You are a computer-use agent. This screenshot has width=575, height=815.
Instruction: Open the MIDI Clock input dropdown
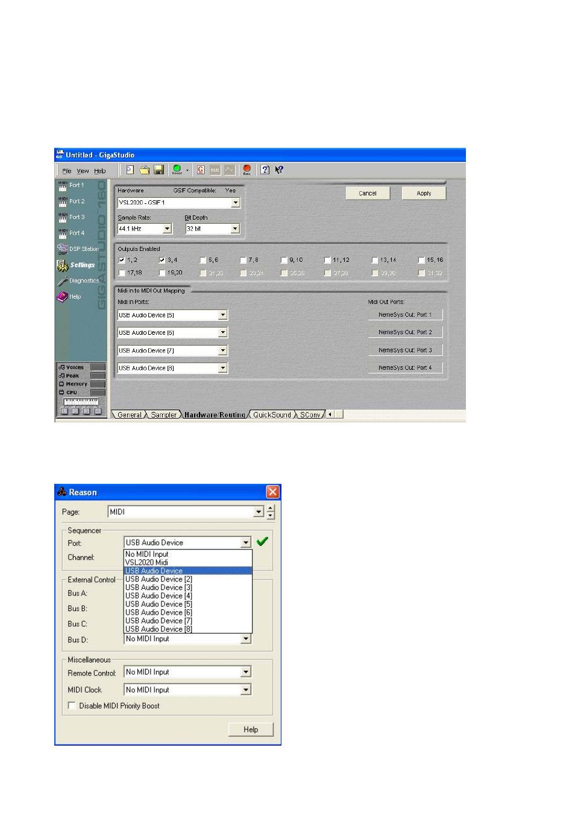pos(246,690)
